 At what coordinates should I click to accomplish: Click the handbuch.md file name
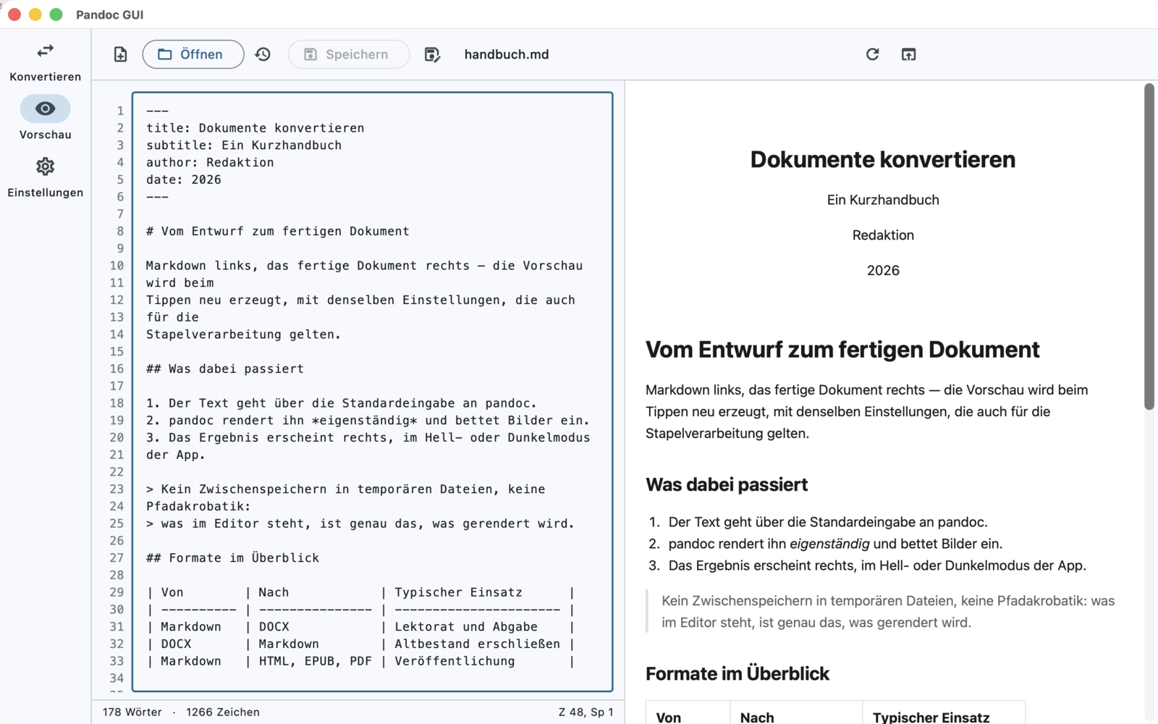point(507,54)
